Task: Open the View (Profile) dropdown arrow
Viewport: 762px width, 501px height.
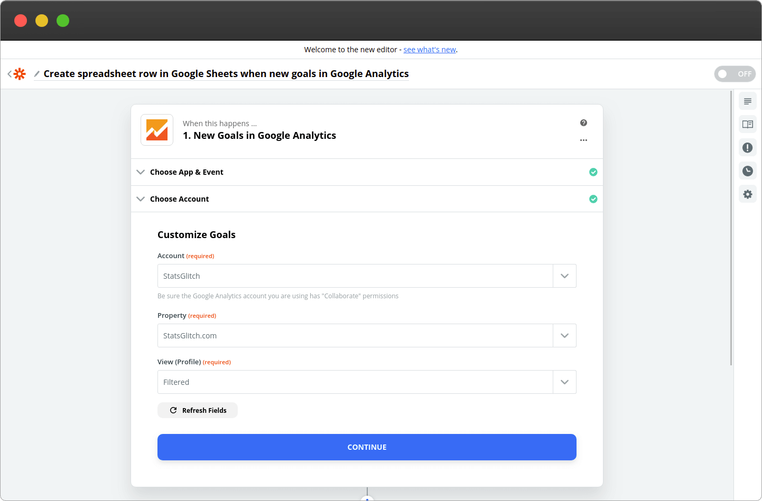Action: point(564,382)
